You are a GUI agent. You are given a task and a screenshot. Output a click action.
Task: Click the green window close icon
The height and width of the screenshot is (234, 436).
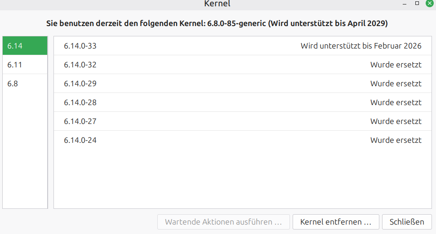click(x=429, y=3)
